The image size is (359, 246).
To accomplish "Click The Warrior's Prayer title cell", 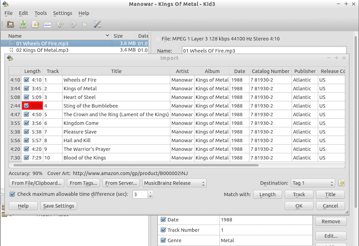I will click(x=116, y=149).
